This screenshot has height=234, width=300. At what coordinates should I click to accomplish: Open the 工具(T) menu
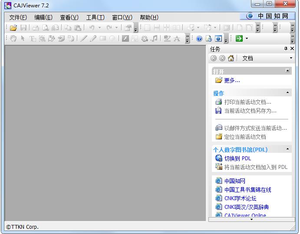(x=95, y=17)
